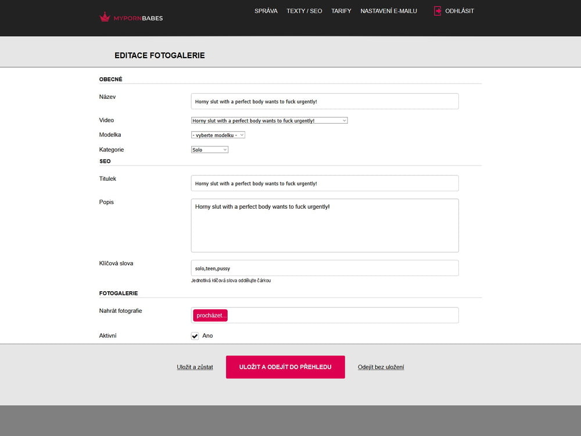
Task: Open the Video selection dropdown
Action: tap(269, 120)
